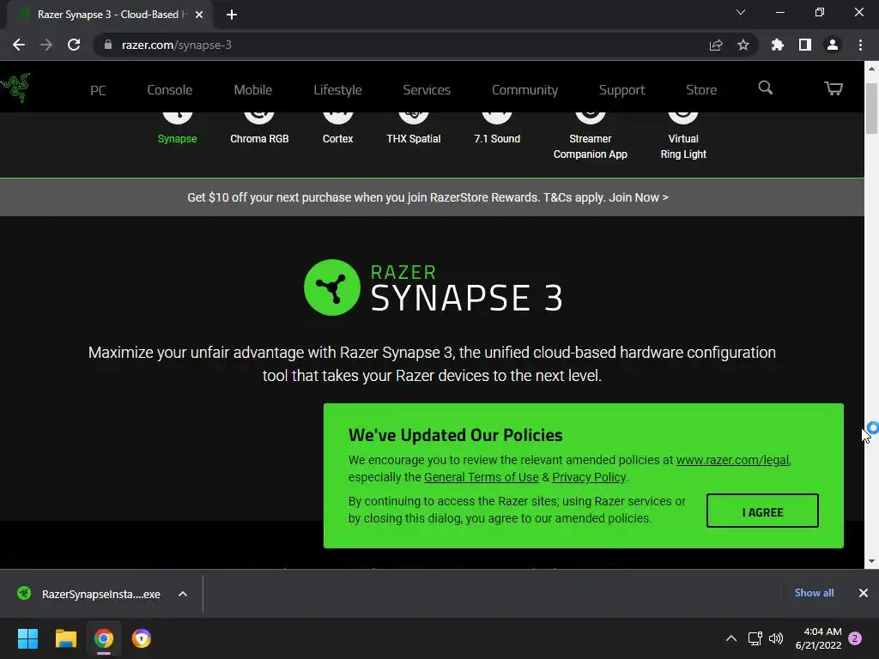Click the page vertical scrollbar thumb
879x659 pixels.
click(871, 109)
